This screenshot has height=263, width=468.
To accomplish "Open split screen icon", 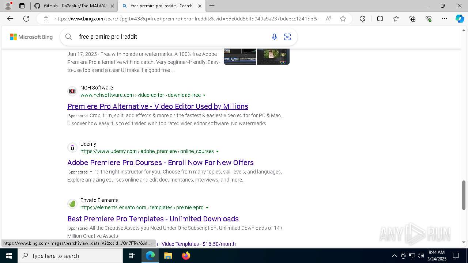I will click(380, 19).
